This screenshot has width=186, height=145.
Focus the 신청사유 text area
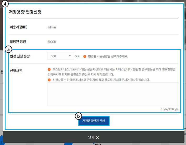[113, 94]
